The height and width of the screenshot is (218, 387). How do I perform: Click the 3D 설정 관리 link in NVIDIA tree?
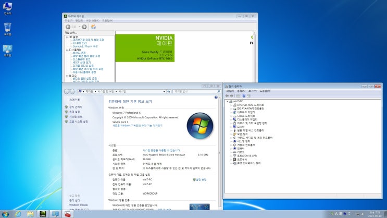pyautogui.click(x=80, y=43)
